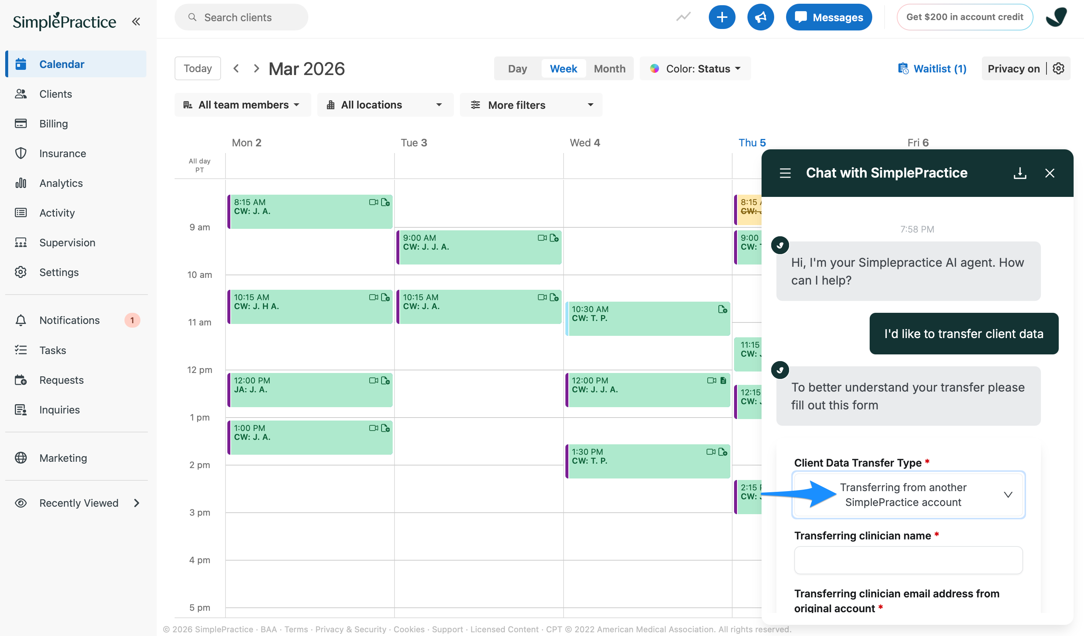
Task: Open Tasks in the sidebar
Action: (x=77, y=350)
